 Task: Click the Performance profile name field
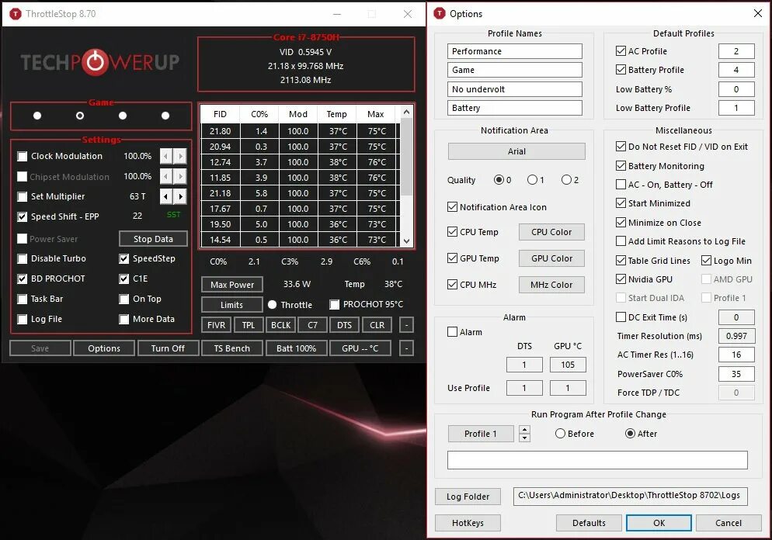click(514, 51)
